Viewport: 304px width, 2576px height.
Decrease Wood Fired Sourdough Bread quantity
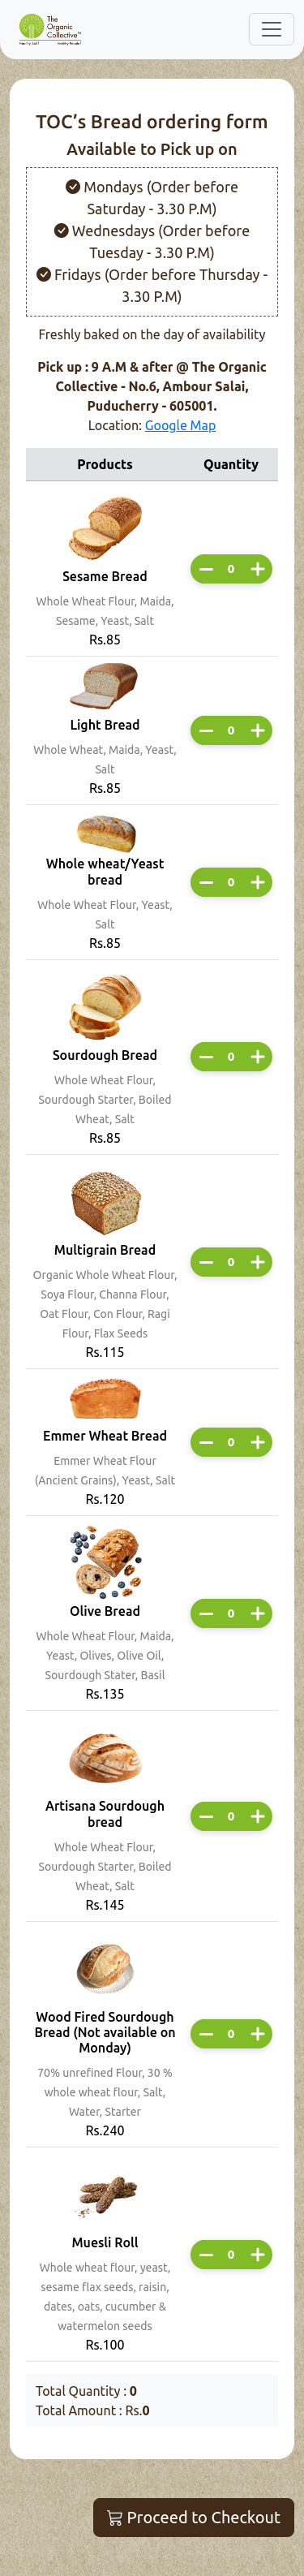[x=206, y=2034]
